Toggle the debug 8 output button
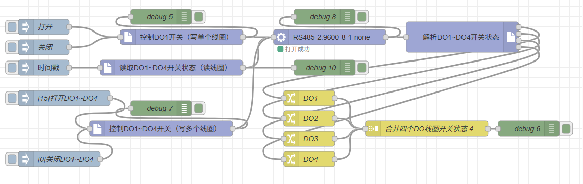583x184 pixels. [x=361, y=17]
